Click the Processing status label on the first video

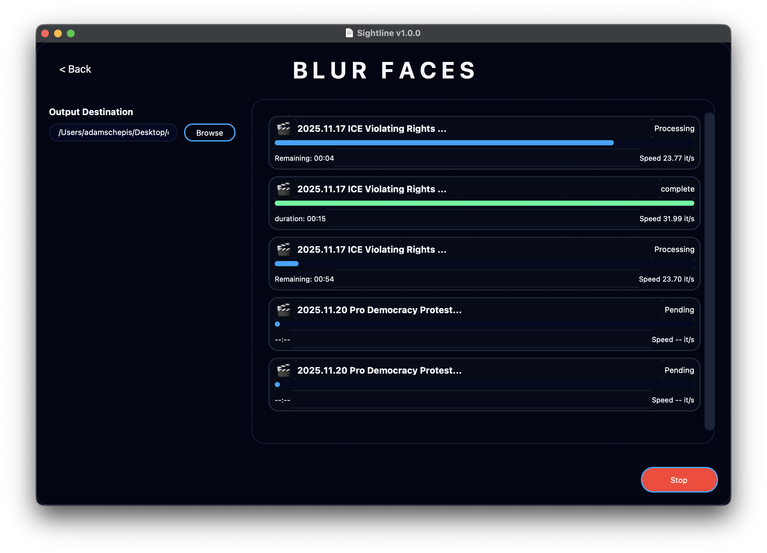coord(674,129)
